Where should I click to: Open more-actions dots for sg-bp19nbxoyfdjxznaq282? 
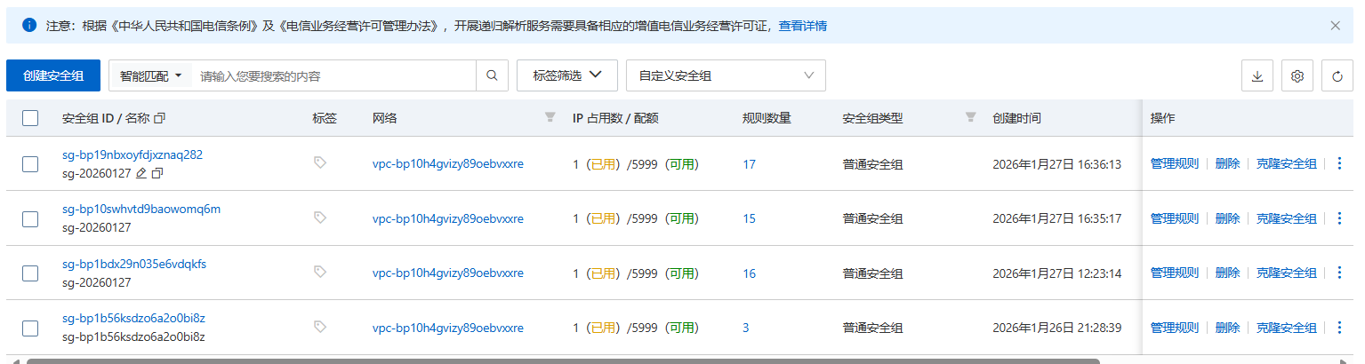click(1340, 164)
